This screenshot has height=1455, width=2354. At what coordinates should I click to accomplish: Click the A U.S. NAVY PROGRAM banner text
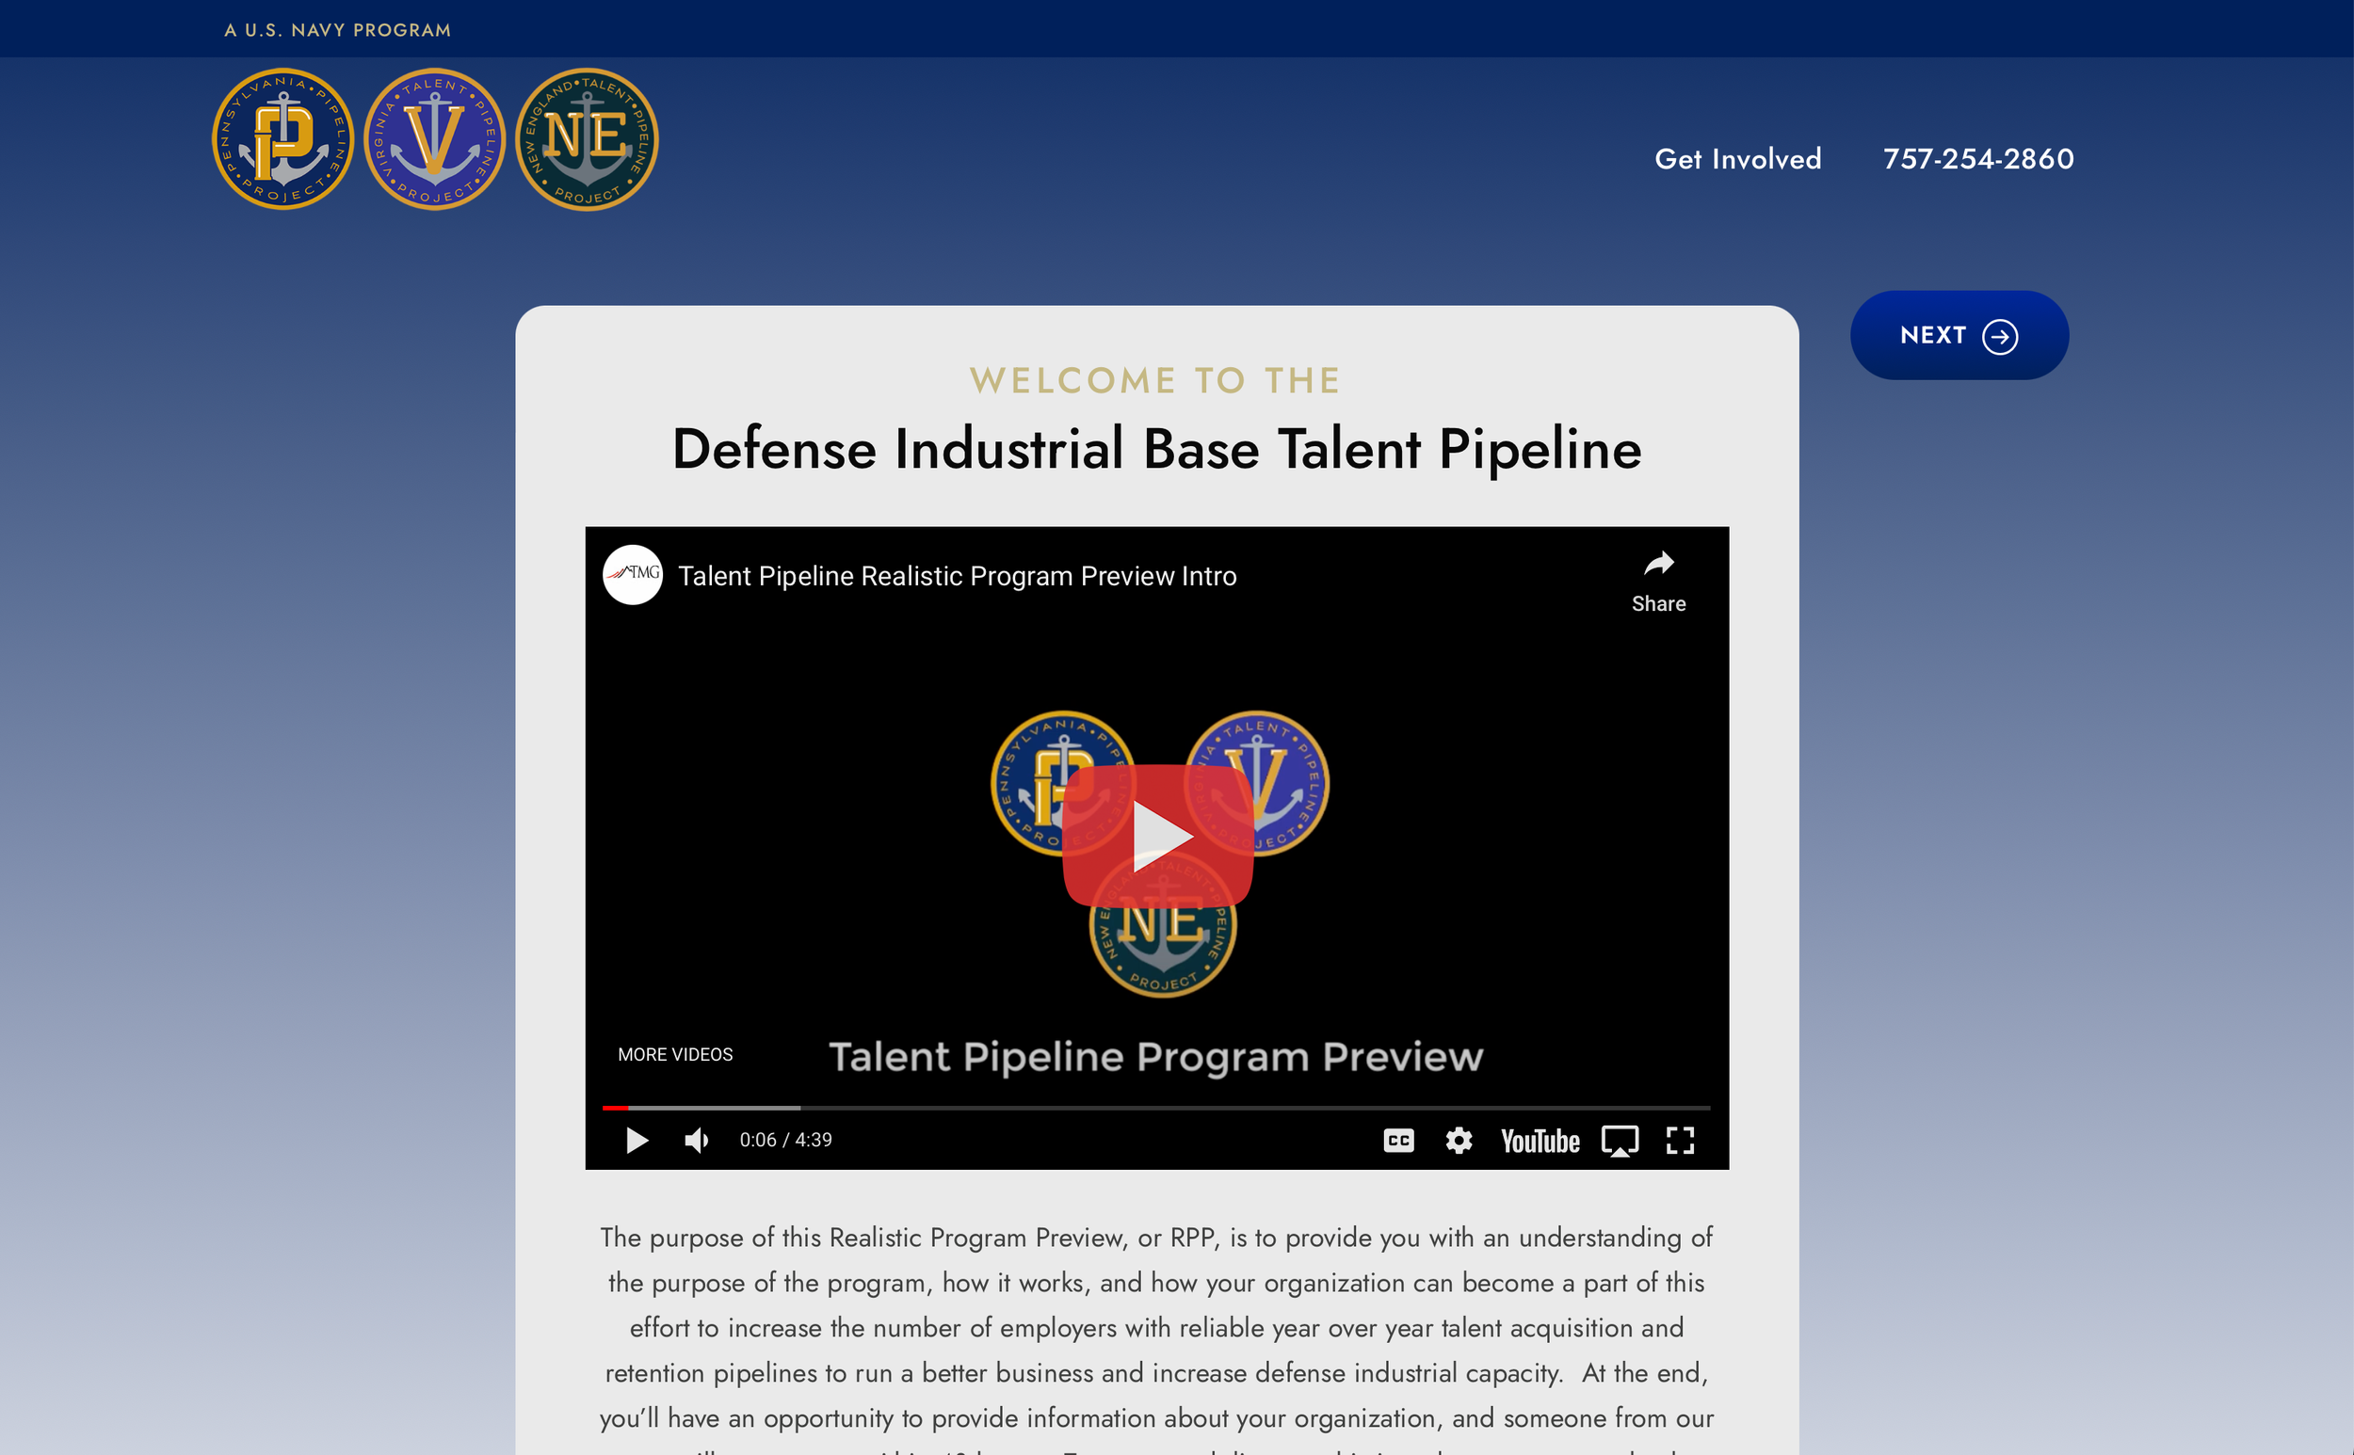click(x=338, y=29)
